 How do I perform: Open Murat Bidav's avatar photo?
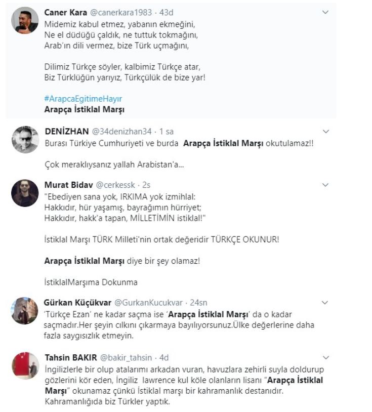25,193
